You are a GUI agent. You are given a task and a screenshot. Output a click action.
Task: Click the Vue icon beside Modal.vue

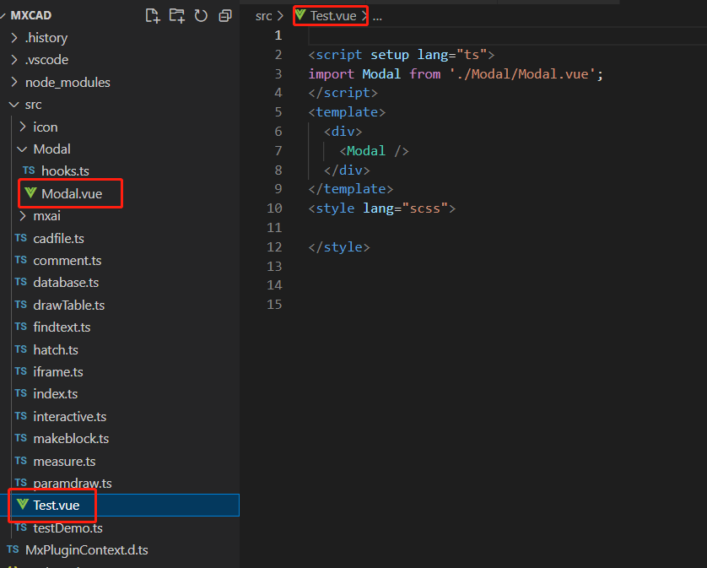pyautogui.click(x=31, y=193)
